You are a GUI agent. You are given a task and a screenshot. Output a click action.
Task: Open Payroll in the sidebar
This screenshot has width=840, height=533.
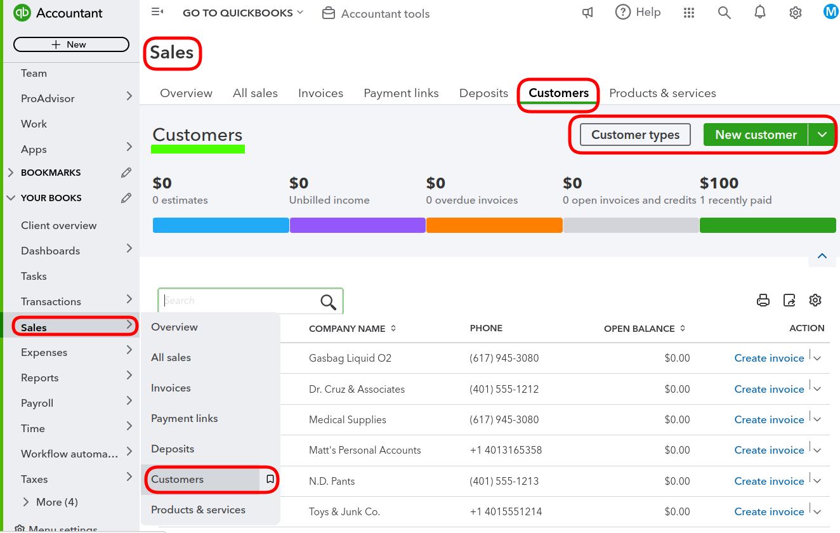(x=37, y=403)
